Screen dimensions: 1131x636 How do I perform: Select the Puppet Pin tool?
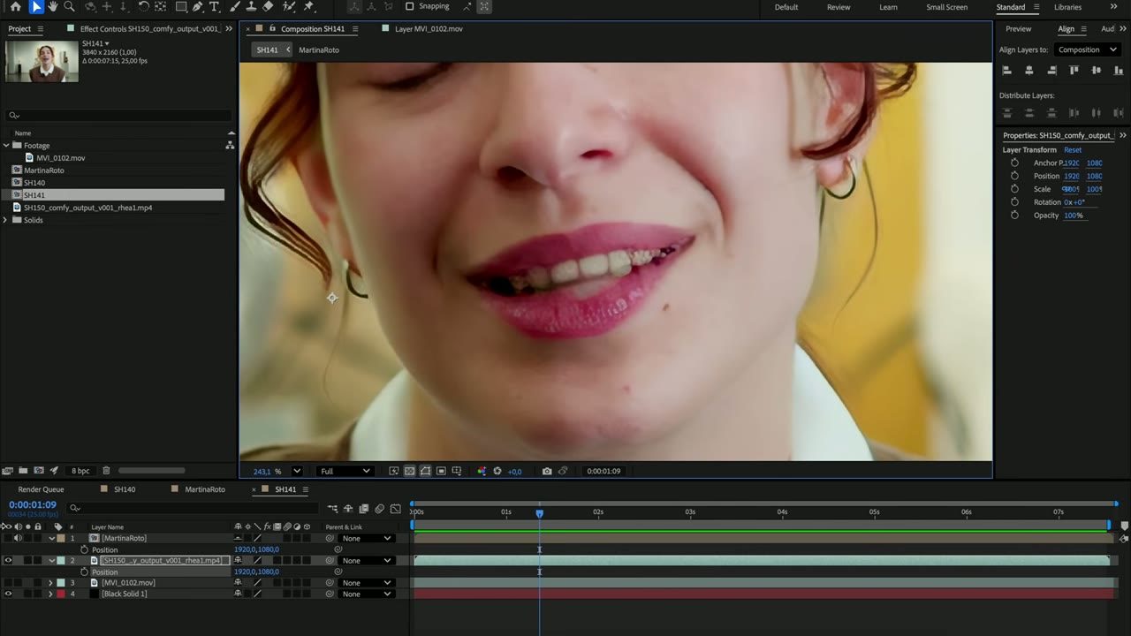[308, 6]
